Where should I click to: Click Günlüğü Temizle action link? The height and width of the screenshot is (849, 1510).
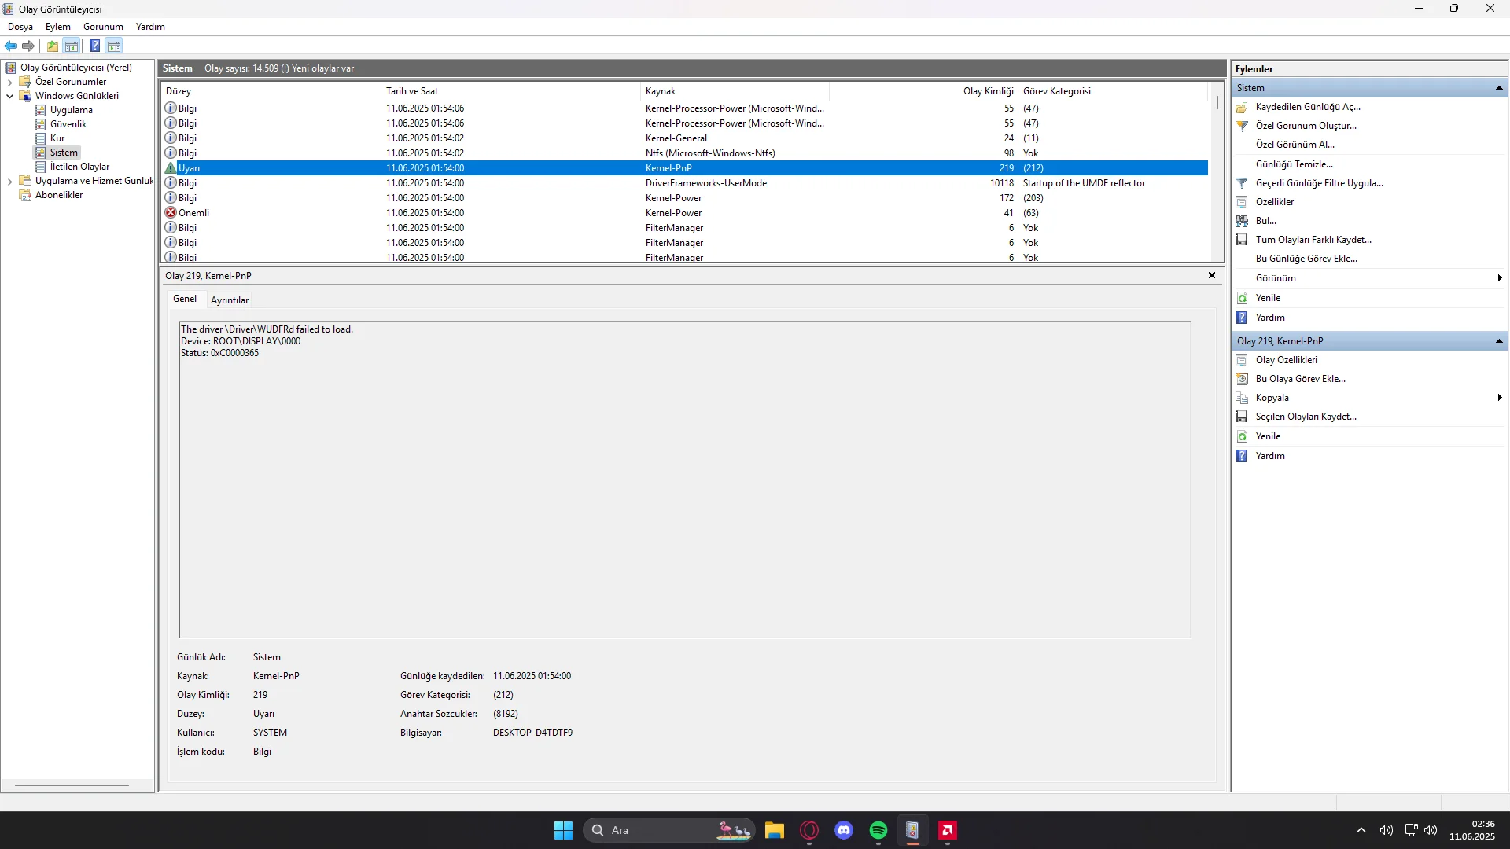[1294, 164]
